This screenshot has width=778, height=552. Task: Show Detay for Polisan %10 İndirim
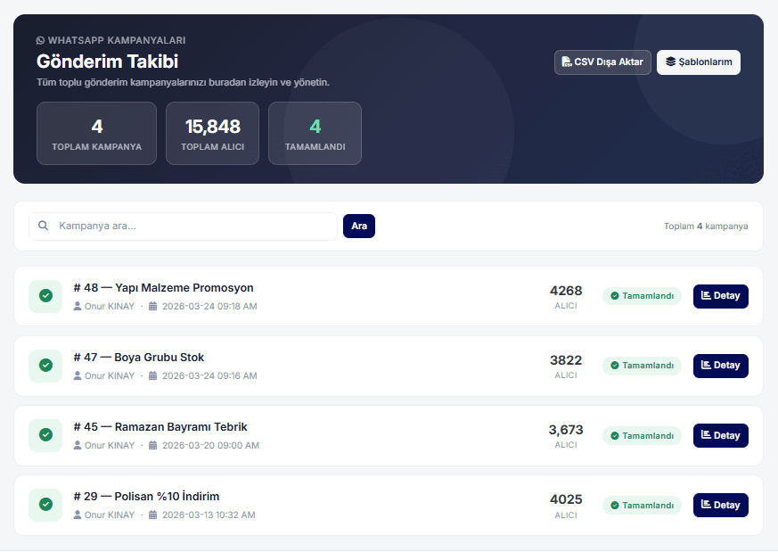click(720, 505)
